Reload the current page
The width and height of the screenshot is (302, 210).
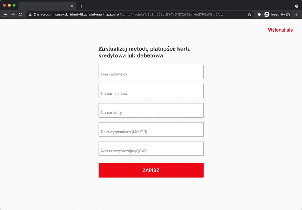[21, 15]
